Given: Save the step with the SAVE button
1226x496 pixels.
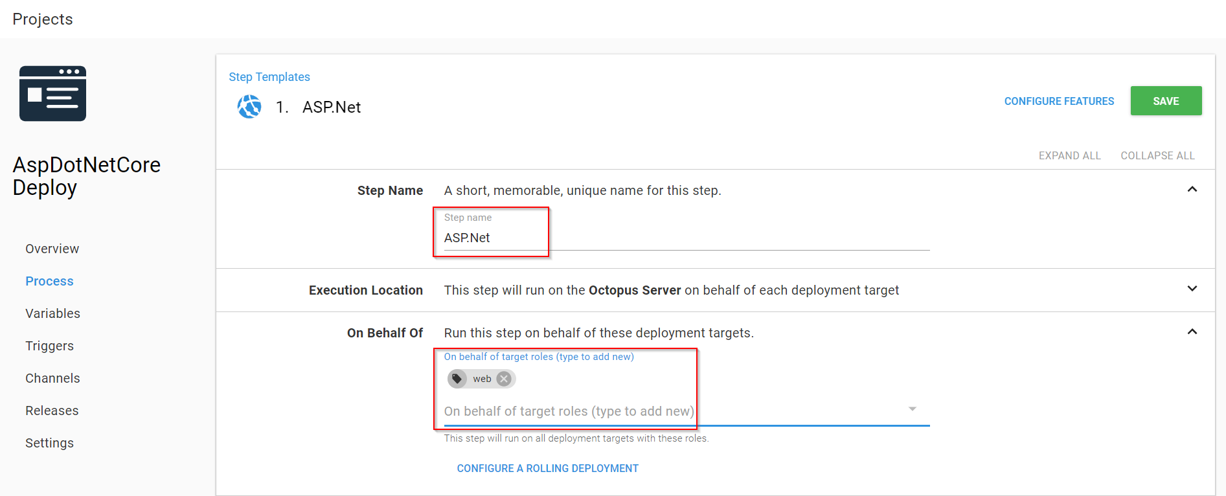Looking at the screenshot, I should (x=1166, y=101).
